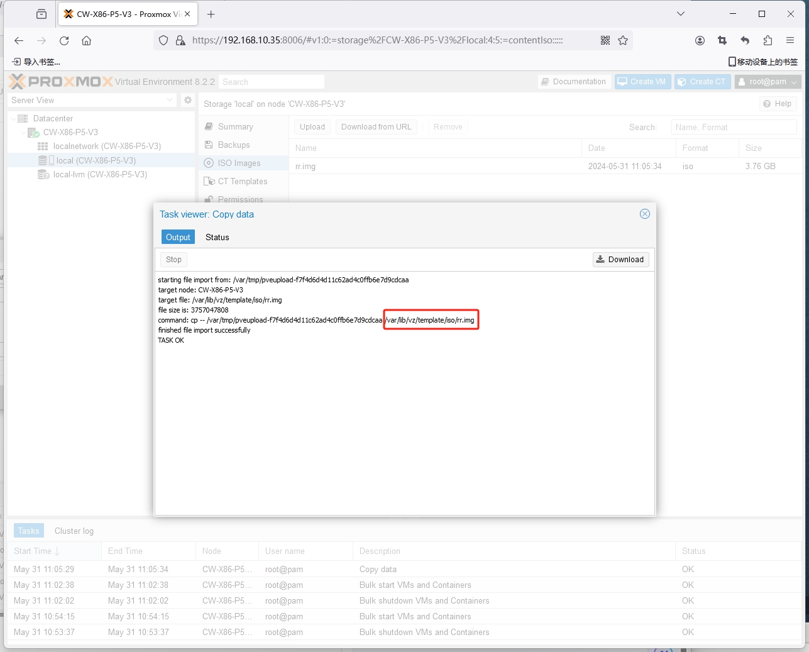Sort by the Name column header
Image resolution: width=809 pixels, height=652 pixels.
[435, 148]
